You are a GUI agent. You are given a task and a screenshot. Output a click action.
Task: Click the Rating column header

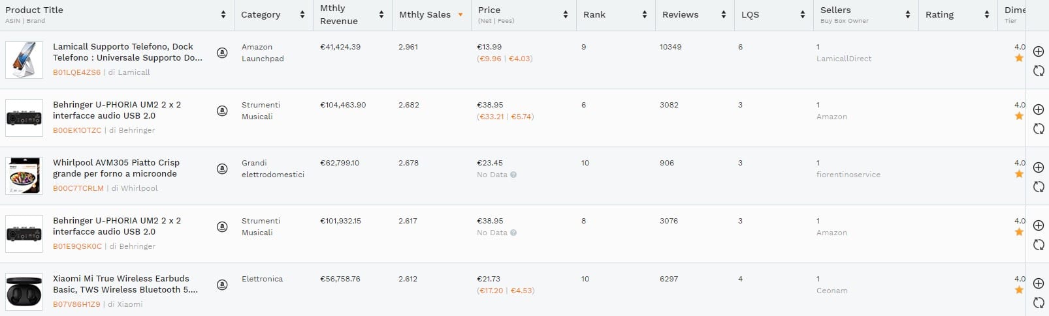tap(939, 14)
